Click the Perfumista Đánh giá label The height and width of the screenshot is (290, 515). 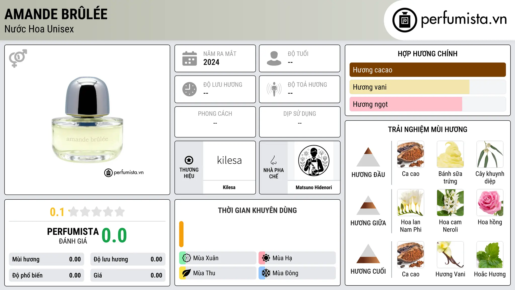pos(73,236)
